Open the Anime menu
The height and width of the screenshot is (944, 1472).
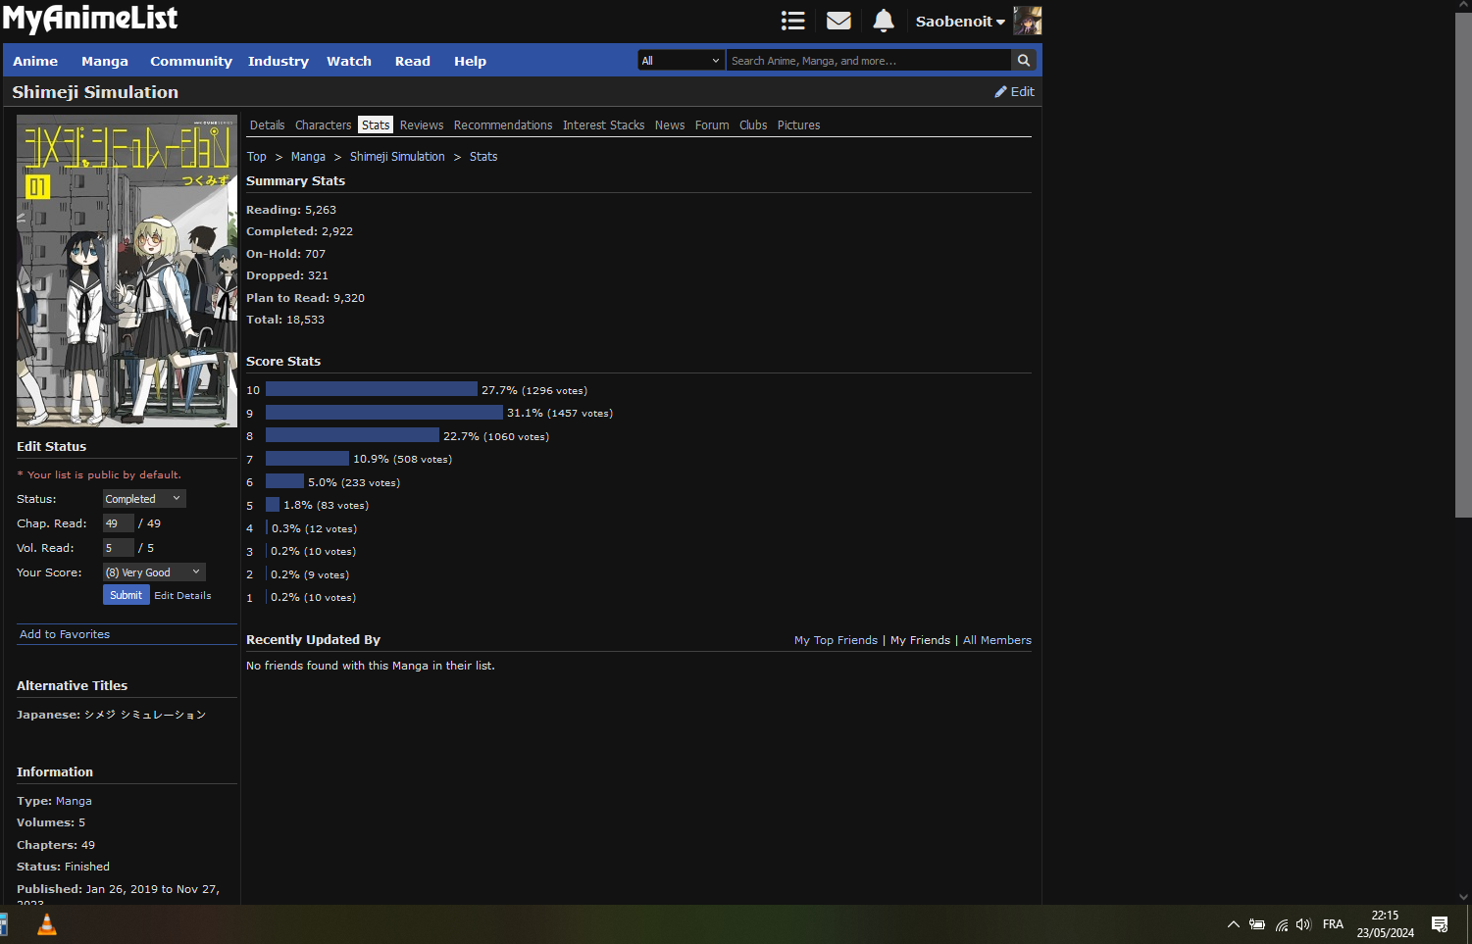click(x=35, y=61)
